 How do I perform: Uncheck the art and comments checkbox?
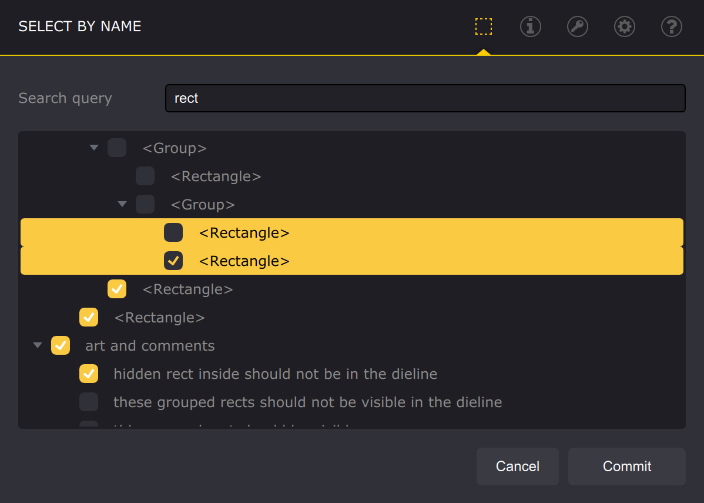click(x=61, y=345)
